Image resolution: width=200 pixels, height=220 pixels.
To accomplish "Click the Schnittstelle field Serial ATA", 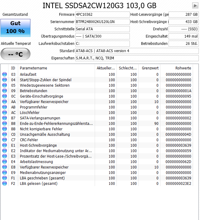I will (103, 29).
